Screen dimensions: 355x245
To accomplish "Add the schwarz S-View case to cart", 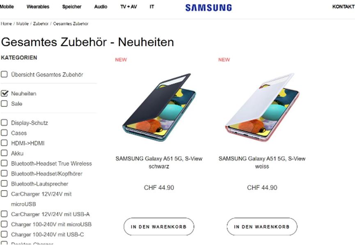I will pos(158,227).
